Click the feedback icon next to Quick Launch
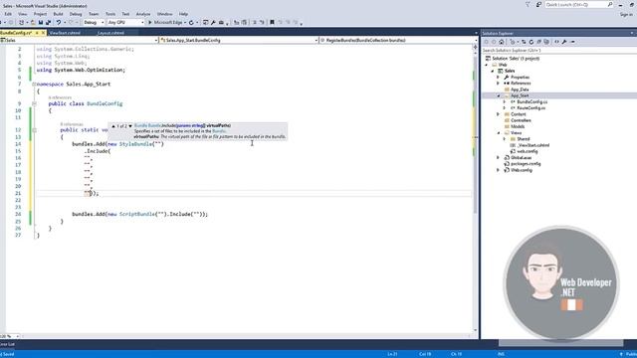The image size is (637, 358). click(538, 4)
